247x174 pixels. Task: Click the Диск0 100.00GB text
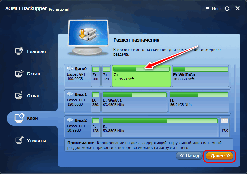(x=75, y=79)
